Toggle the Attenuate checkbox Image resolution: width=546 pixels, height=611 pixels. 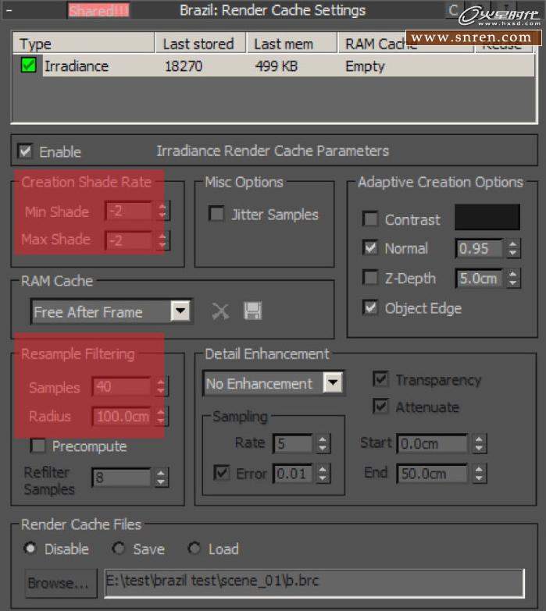click(380, 407)
